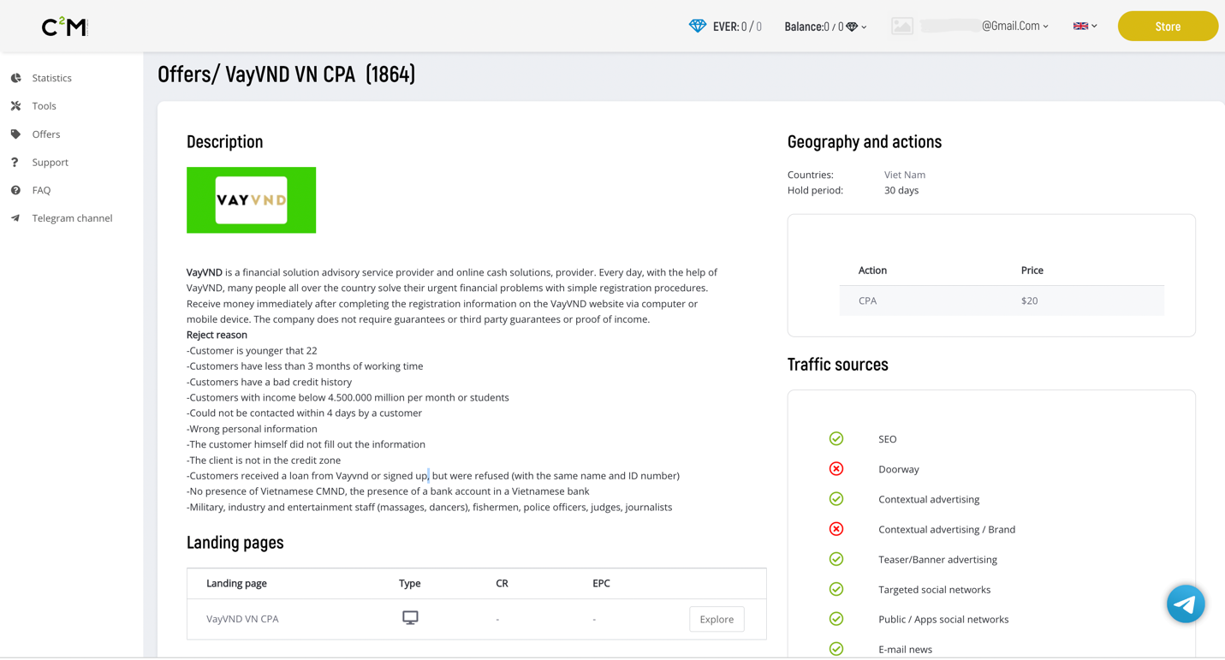Screen dimensions: 1225x660
Task: Click the blue EVER diamond icon
Action: click(698, 26)
